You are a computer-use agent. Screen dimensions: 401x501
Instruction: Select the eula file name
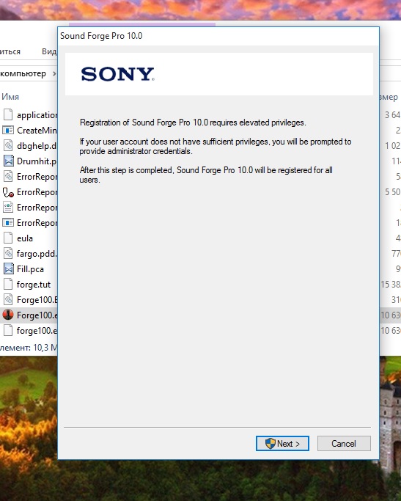click(x=25, y=238)
